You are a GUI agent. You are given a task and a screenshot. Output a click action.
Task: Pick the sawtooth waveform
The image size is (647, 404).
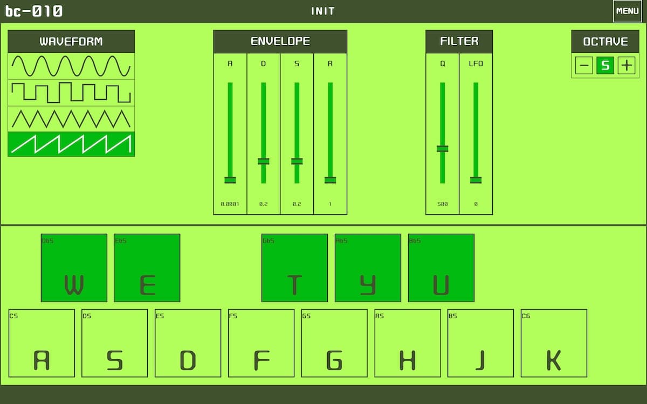click(71, 144)
